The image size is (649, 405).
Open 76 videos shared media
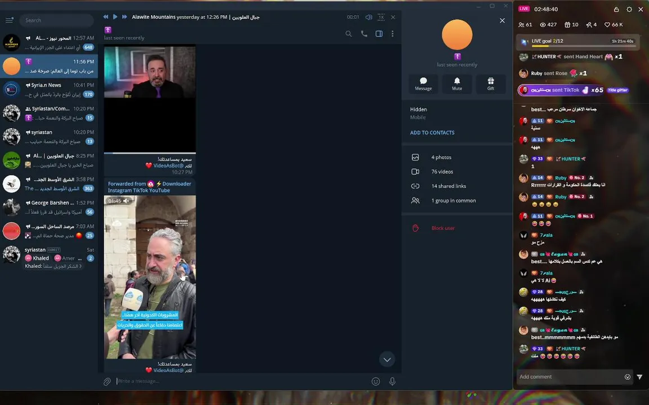pos(457,172)
